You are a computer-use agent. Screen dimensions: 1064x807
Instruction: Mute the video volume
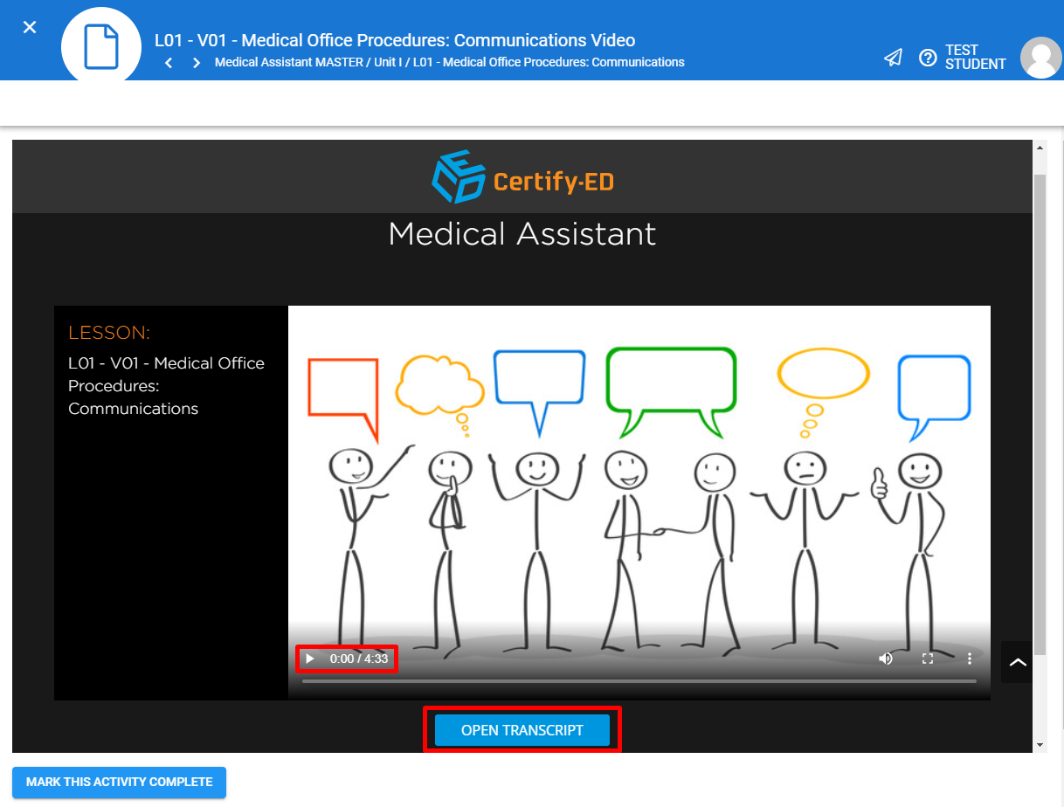(886, 659)
